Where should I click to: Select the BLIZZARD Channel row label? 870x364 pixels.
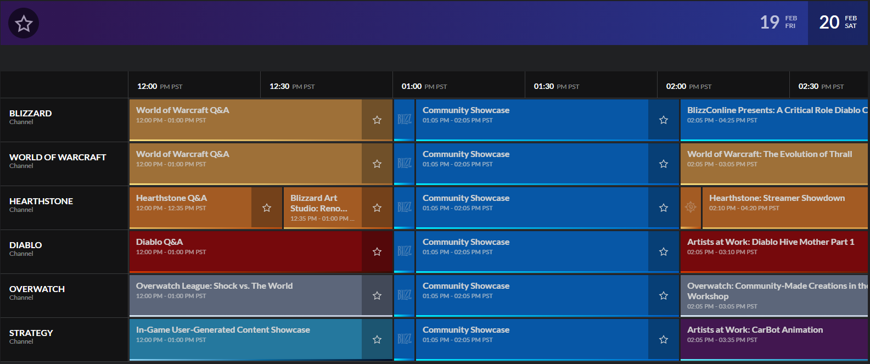pyautogui.click(x=64, y=120)
